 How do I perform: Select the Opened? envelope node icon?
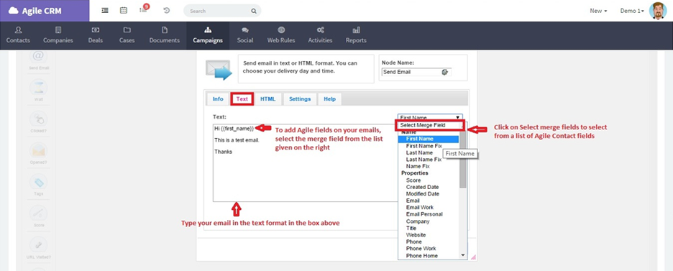(39, 150)
